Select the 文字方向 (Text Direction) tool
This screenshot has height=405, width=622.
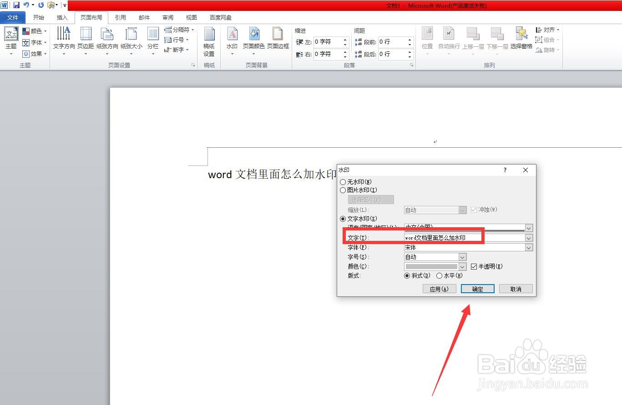[63, 40]
